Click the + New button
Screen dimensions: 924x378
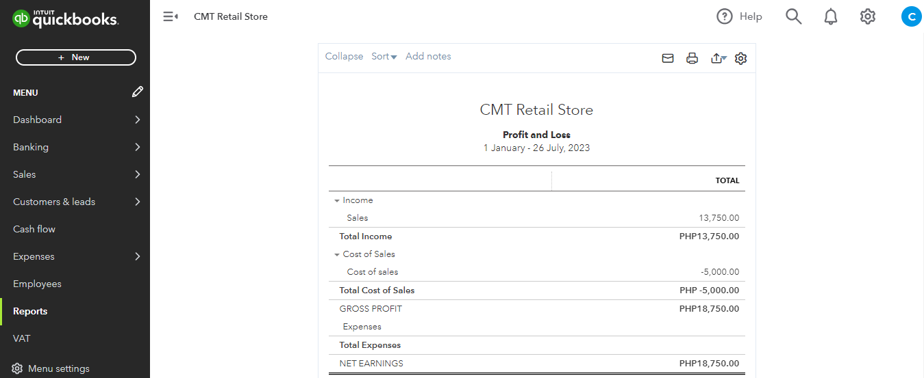click(x=76, y=57)
